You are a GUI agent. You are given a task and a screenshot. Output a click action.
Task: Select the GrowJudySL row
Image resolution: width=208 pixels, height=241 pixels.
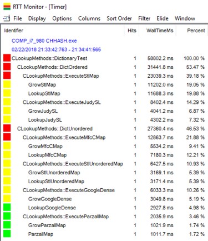pyautogui.click(x=104, y=111)
